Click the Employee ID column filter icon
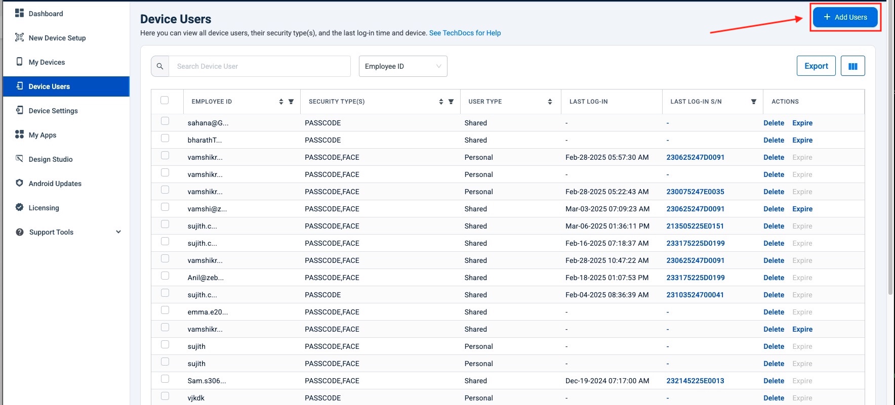This screenshot has height=405, width=895. [291, 102]
